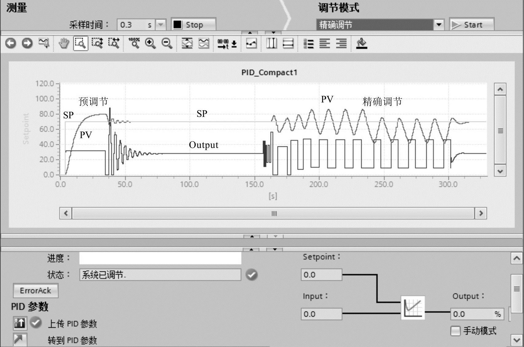
Task: Show the horizontal measurement cursors
Action: tap(288, 43)
